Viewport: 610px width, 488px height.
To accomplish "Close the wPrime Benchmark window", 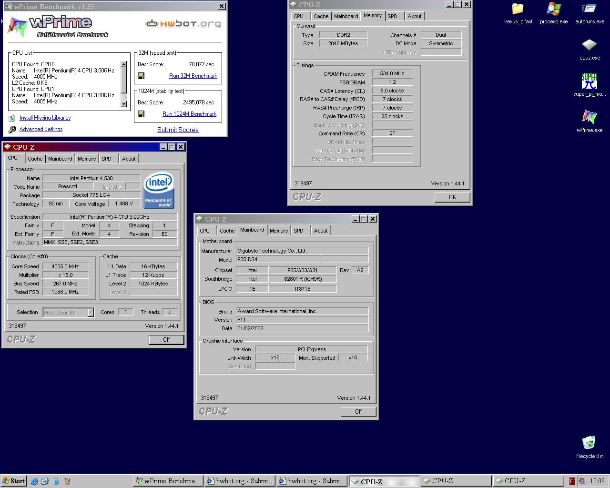I will pyautogui.click(x=222, y=6).
